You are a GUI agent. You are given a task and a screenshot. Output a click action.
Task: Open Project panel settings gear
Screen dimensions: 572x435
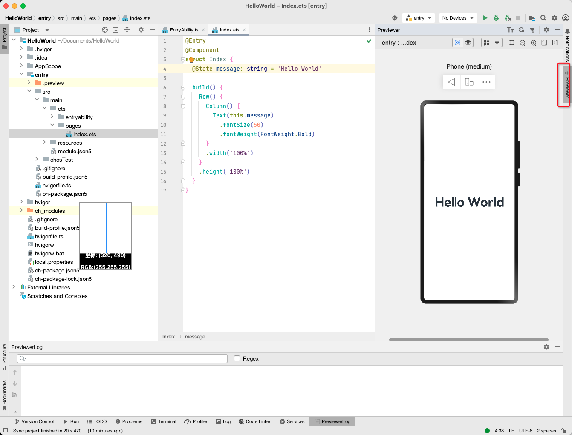coord(141,30)
